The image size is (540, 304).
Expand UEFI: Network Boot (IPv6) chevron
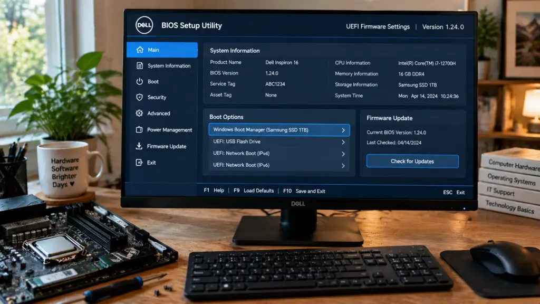click(x=343, y=166)
